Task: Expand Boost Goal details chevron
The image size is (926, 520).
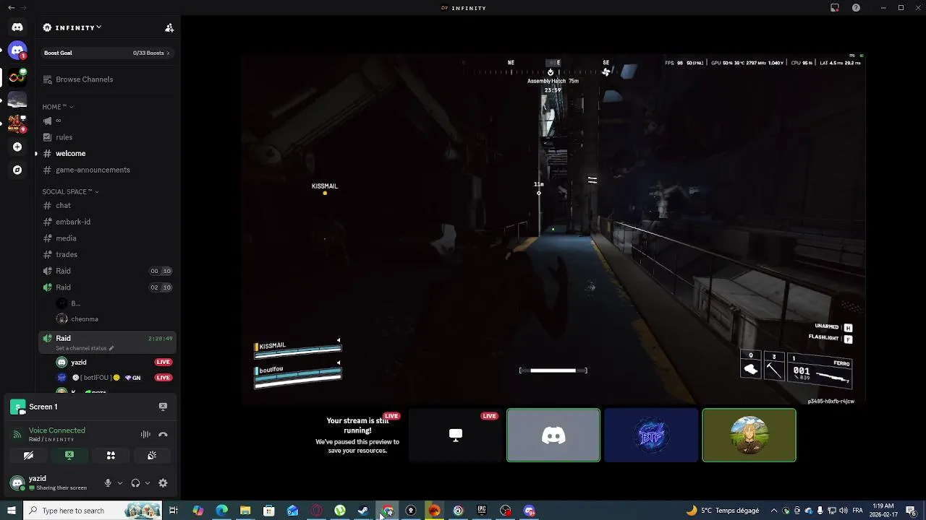Action: tap(168, 53)
